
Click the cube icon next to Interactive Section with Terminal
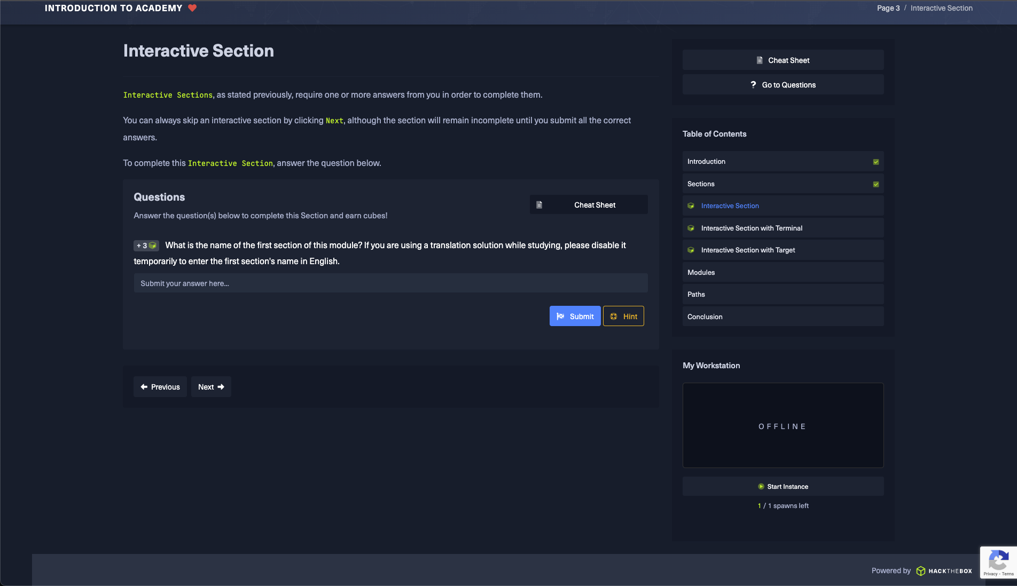point(691,228)
